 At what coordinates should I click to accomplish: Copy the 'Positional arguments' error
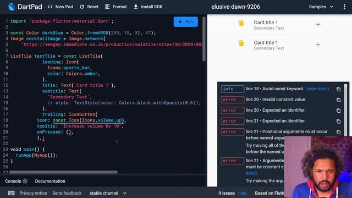point(339,132)
